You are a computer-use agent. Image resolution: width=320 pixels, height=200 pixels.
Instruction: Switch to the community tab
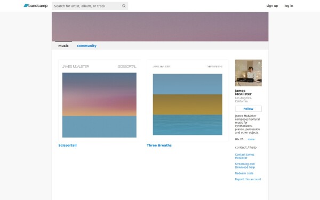[x=86, y=46]
